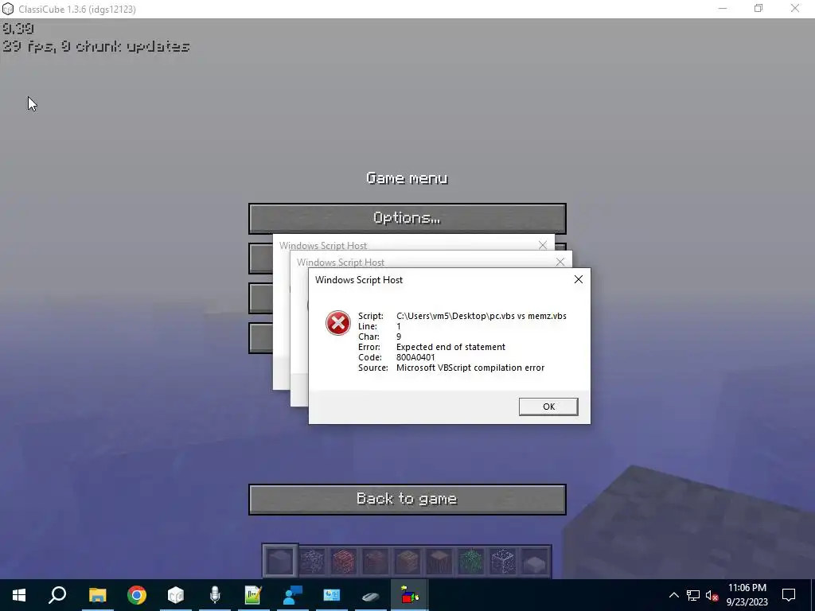Minimize the ClassiCube window
The height and width of the screenshot is (611, 815).
723,8
